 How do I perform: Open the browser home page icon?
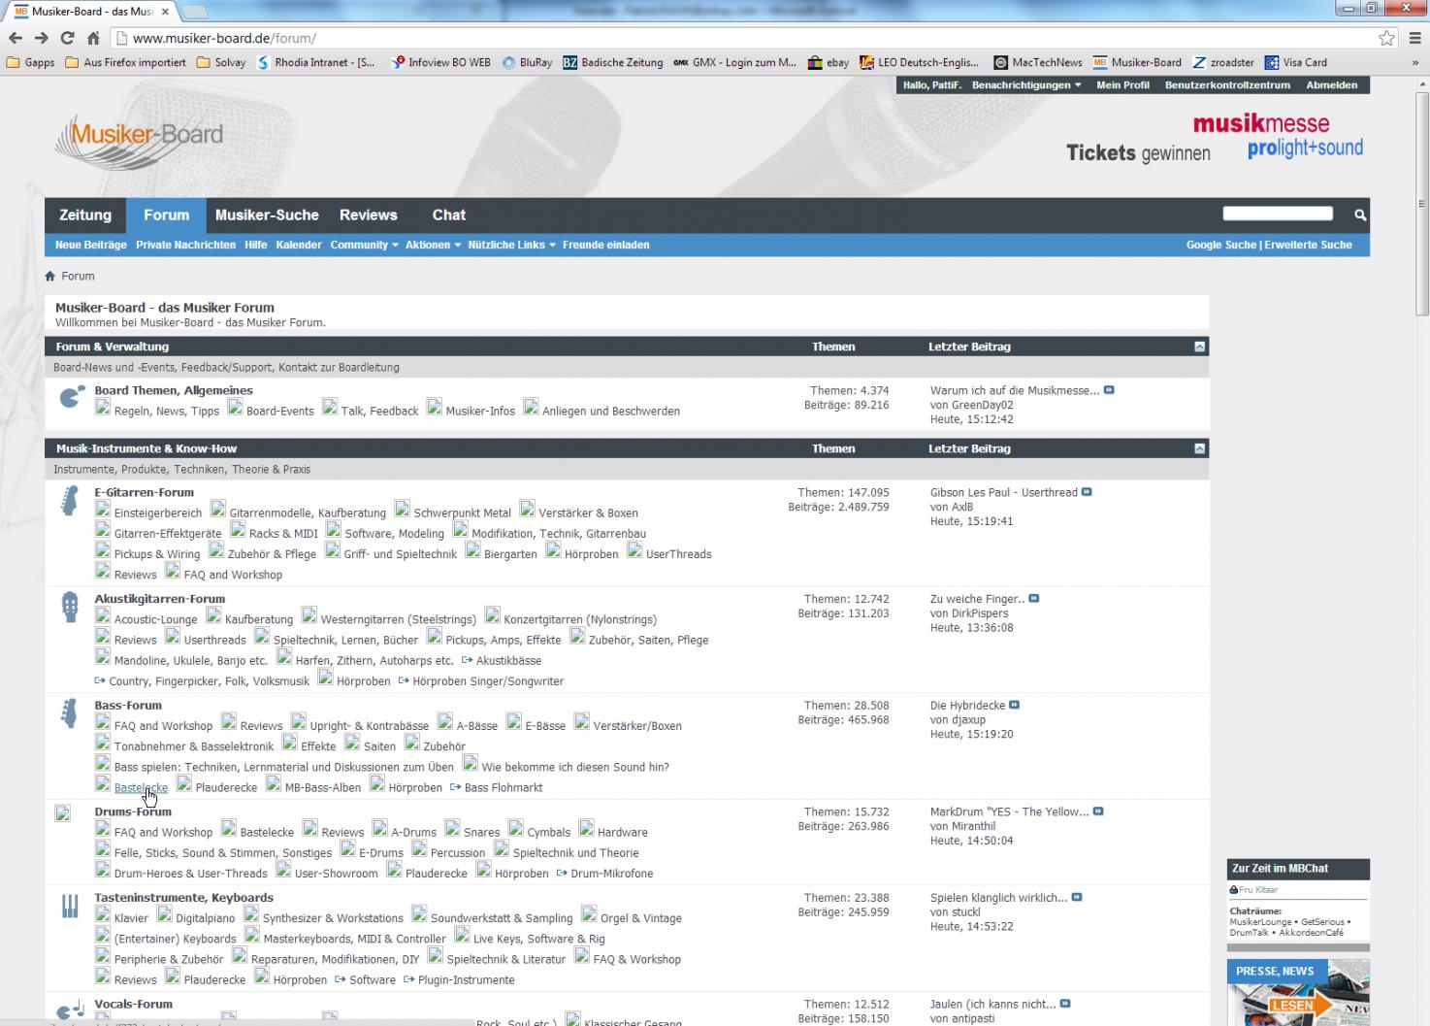(93, 38)
